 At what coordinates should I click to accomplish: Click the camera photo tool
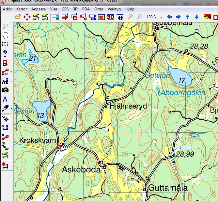5,90
